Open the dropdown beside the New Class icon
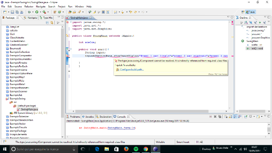This screenshot has width=272, height=153. click(63, 12)
